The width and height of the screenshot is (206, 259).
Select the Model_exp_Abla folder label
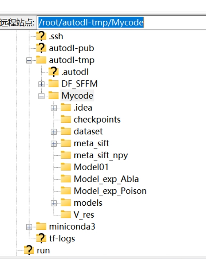pyautogui.click(x=106, y=179)
